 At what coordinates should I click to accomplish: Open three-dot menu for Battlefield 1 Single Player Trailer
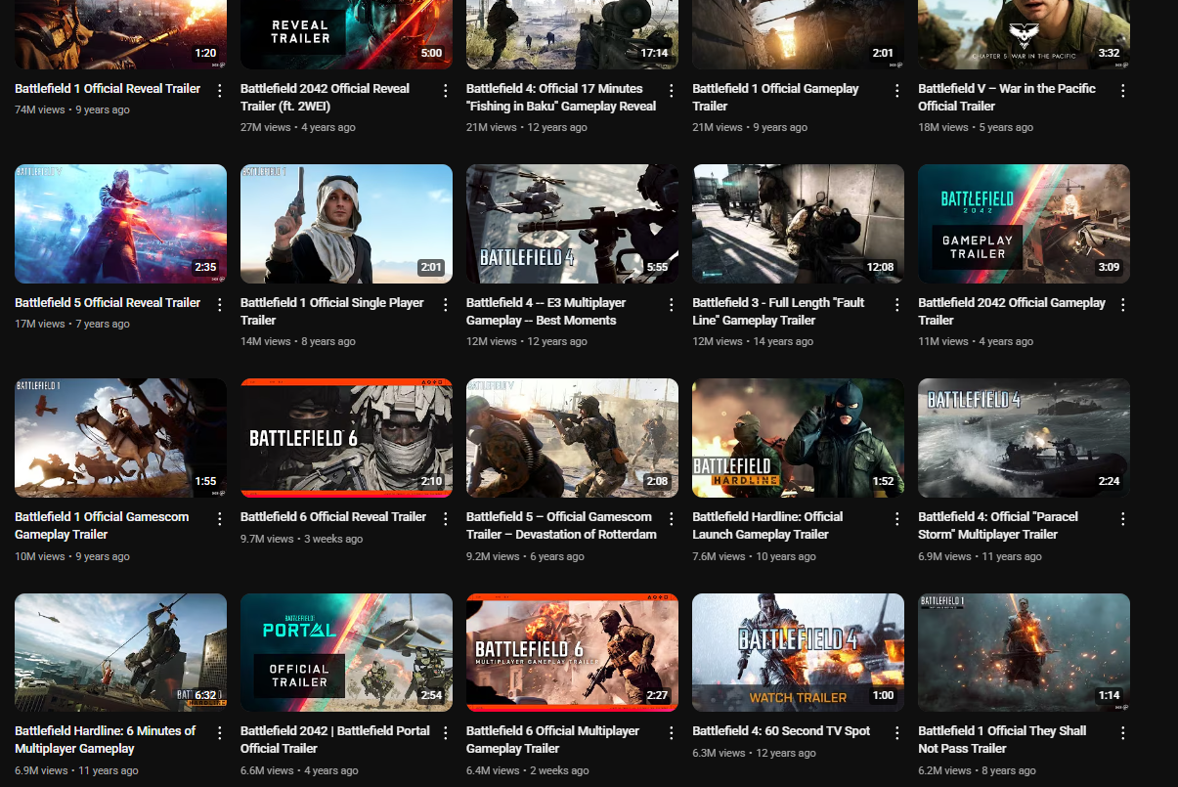tap(446, 304)
